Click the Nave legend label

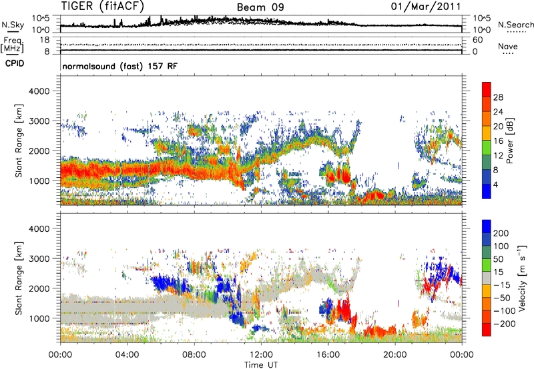point(508,46)
